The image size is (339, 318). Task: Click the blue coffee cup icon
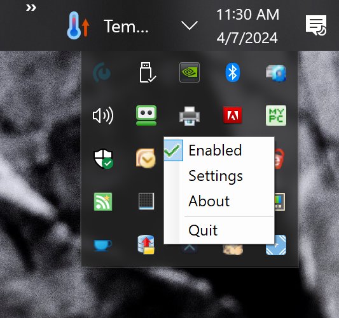tap(102, 245)
